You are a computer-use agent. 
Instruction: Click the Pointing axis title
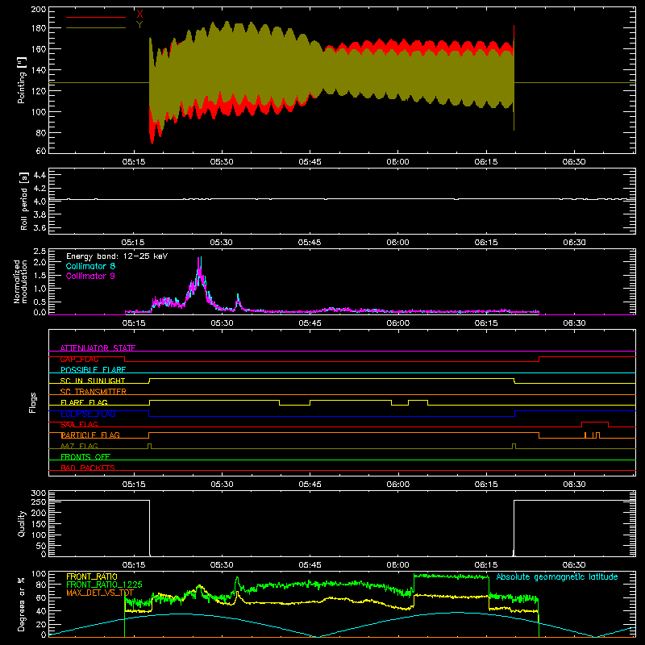[x=22, y=80]
